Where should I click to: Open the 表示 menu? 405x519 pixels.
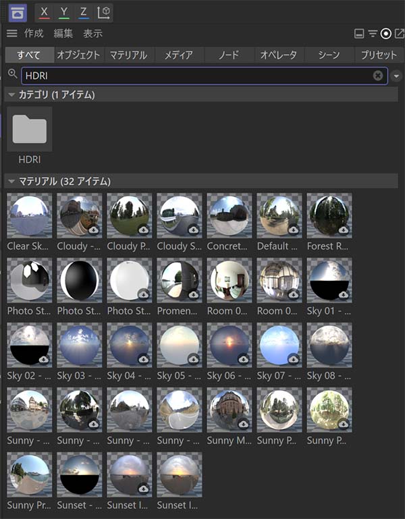pyautogui.click(x=92, y=34)
